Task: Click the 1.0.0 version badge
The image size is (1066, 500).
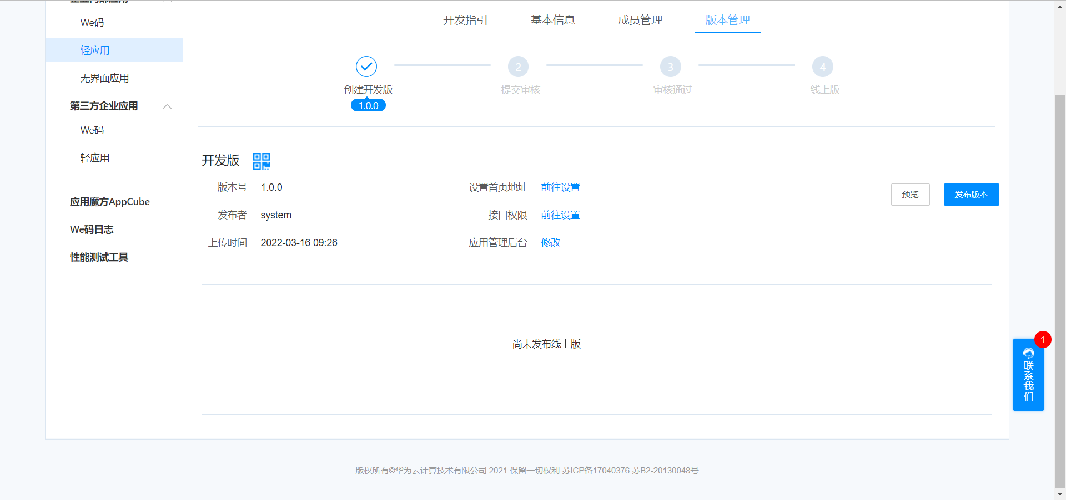Action: click(368, 105)
